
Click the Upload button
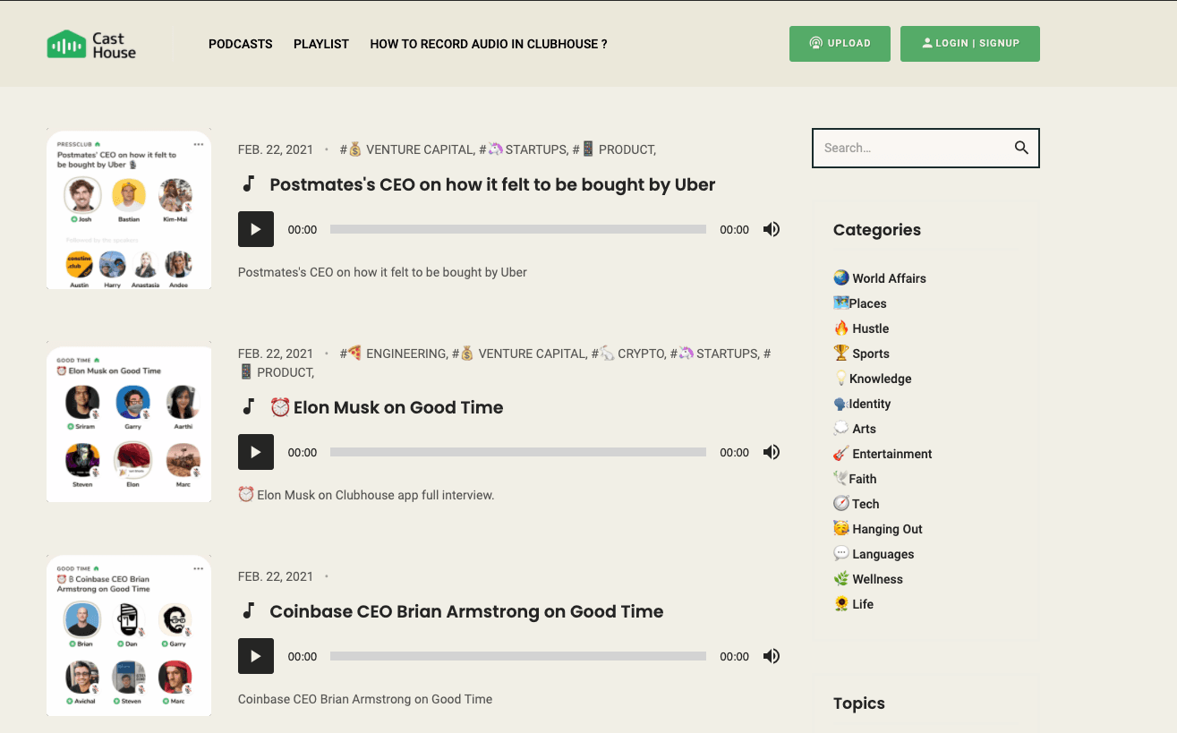coord(840,44)
